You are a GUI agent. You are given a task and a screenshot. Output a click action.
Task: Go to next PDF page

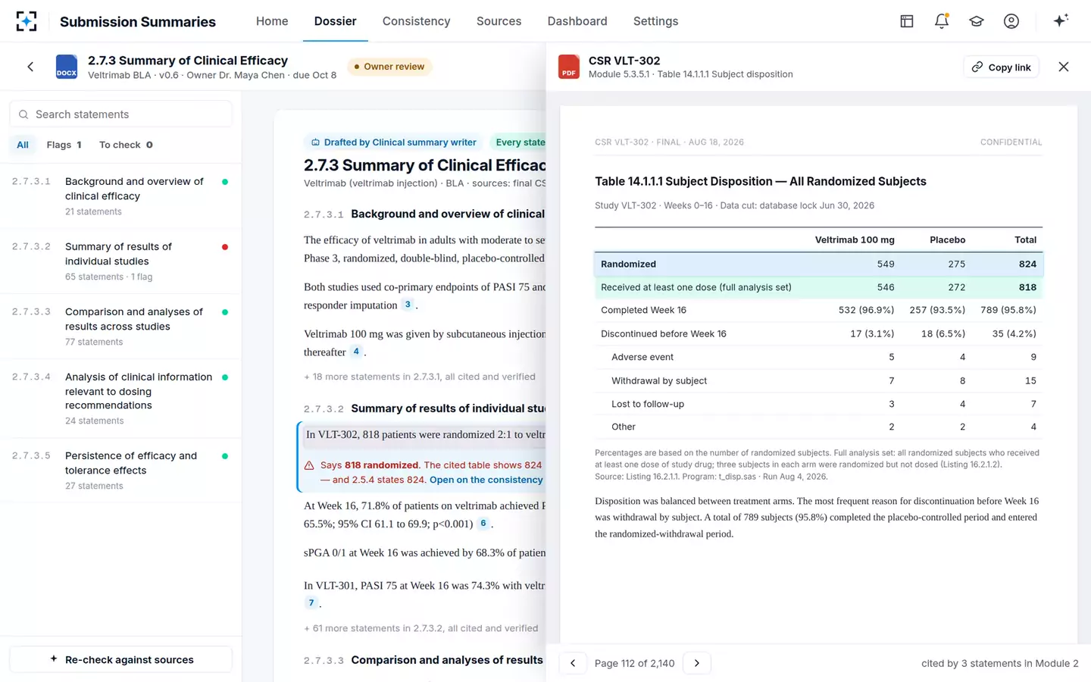697,663
